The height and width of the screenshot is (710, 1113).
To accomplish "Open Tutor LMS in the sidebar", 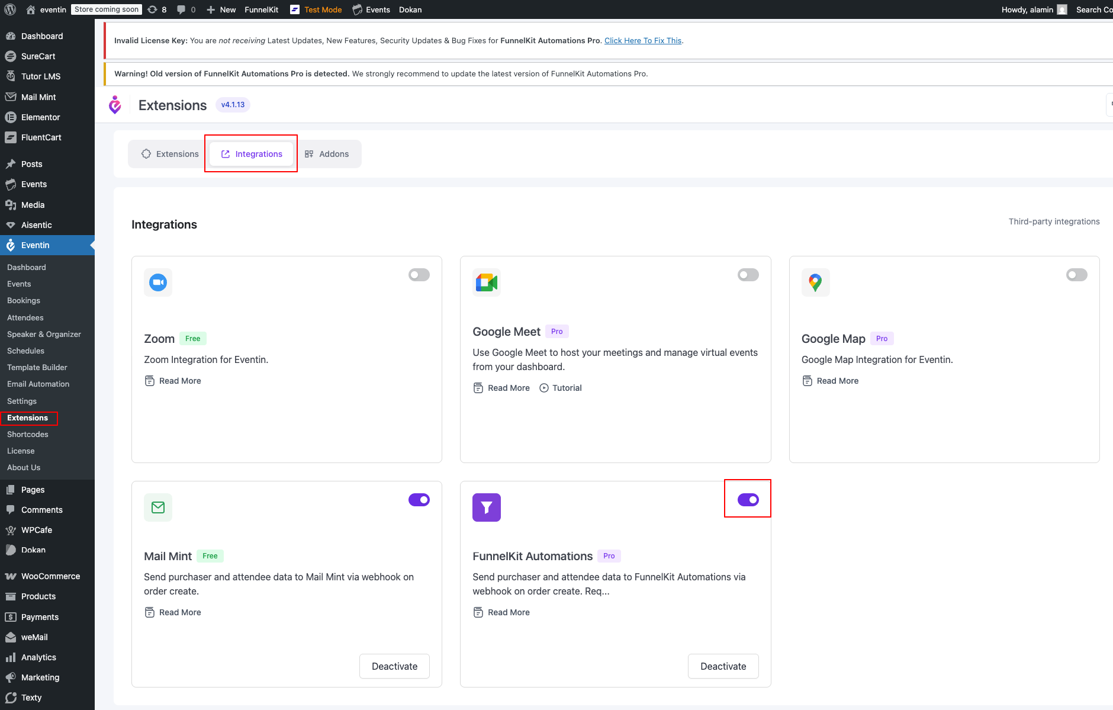I will pos(47,76).
